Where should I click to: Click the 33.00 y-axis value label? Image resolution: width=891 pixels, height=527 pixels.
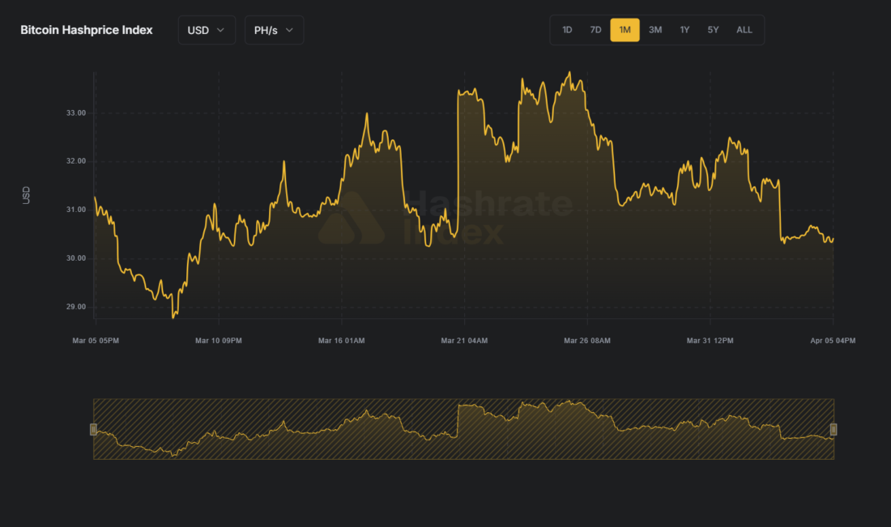pyautogui.click(x=76, y=113)
